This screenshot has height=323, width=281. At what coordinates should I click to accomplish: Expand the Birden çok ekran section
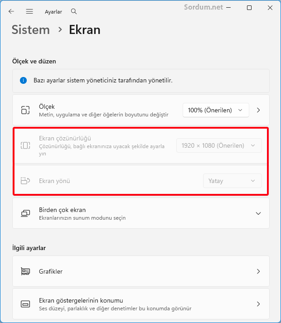(258, 213)
